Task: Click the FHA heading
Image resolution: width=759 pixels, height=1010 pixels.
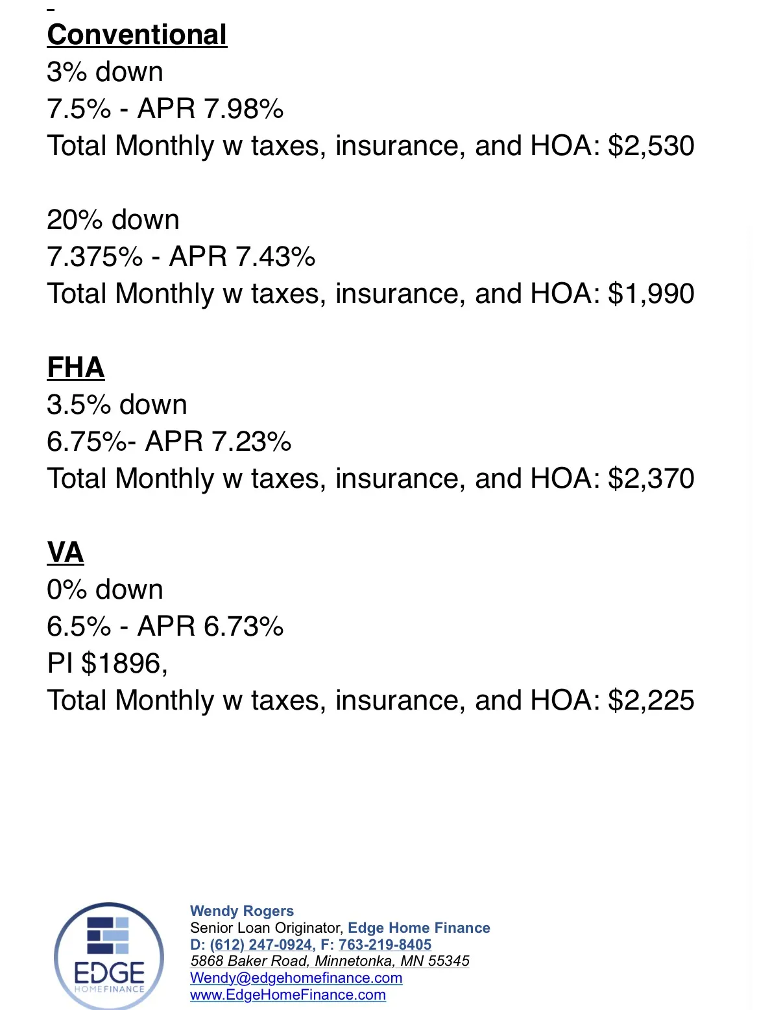Action: click(x=76, y=368)
